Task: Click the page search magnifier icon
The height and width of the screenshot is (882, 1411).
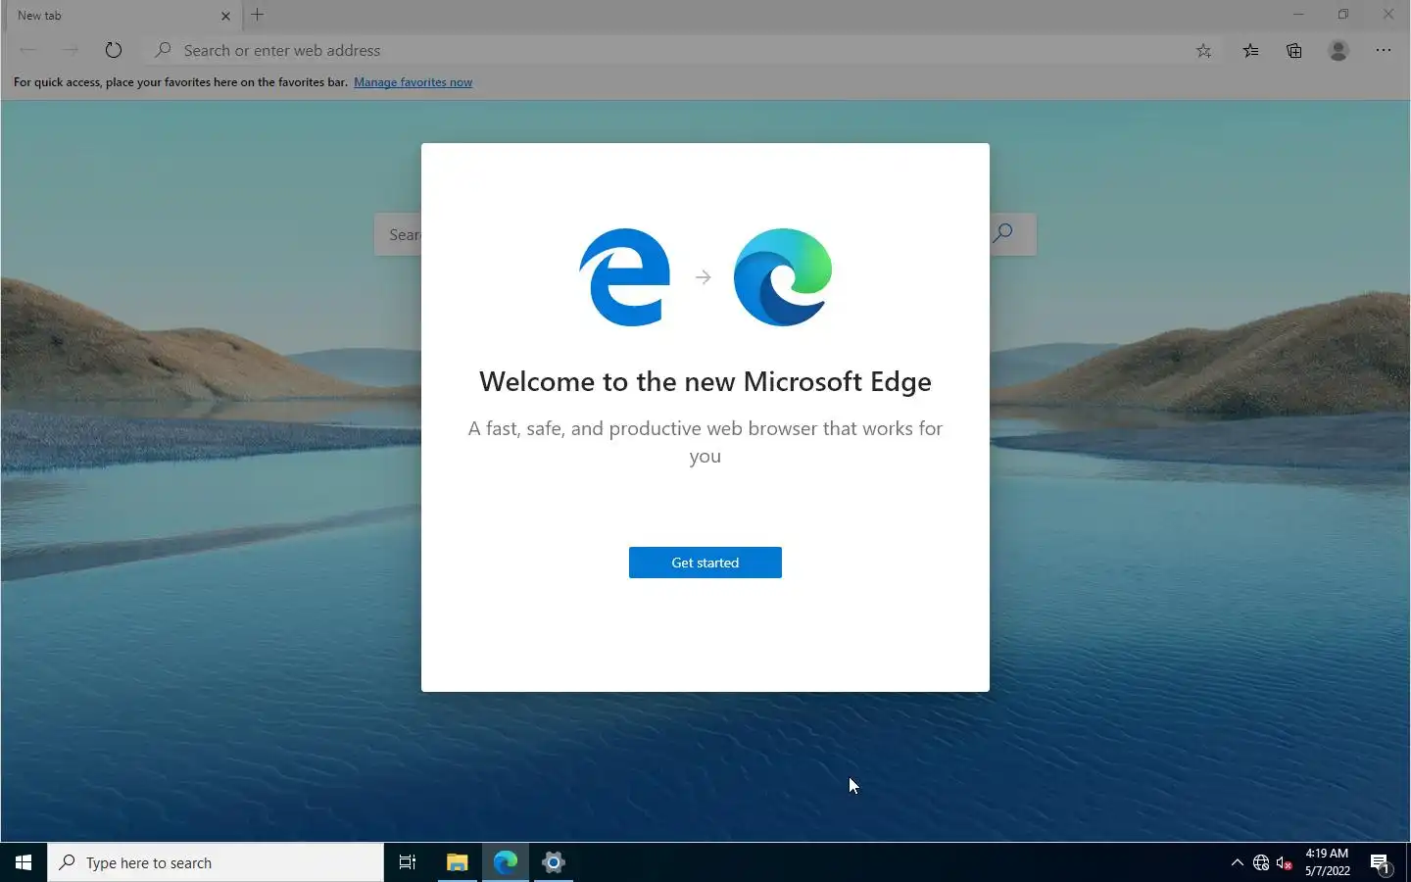Action: pyautogui.click(x=1002, y=233)
